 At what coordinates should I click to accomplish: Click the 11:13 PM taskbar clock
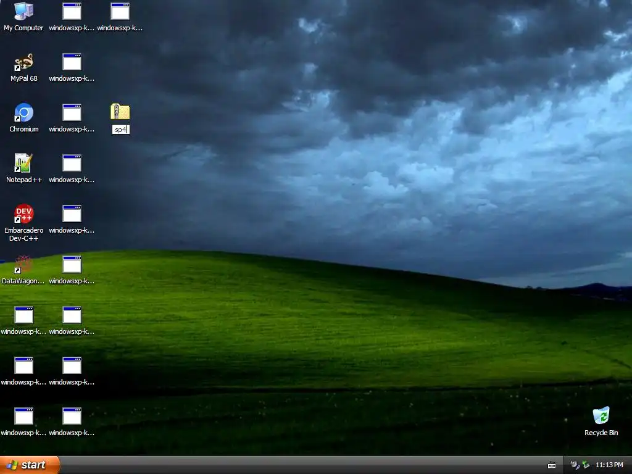(x=609, y=465)
